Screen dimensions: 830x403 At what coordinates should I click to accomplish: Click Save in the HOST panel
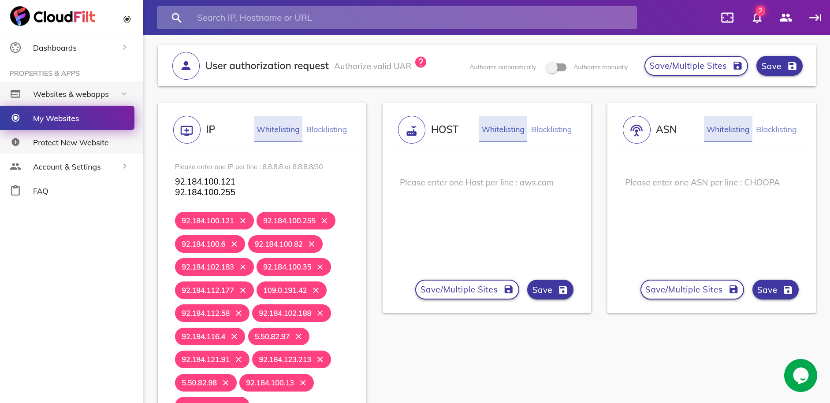pyautogui.click(x=550, y=289)
